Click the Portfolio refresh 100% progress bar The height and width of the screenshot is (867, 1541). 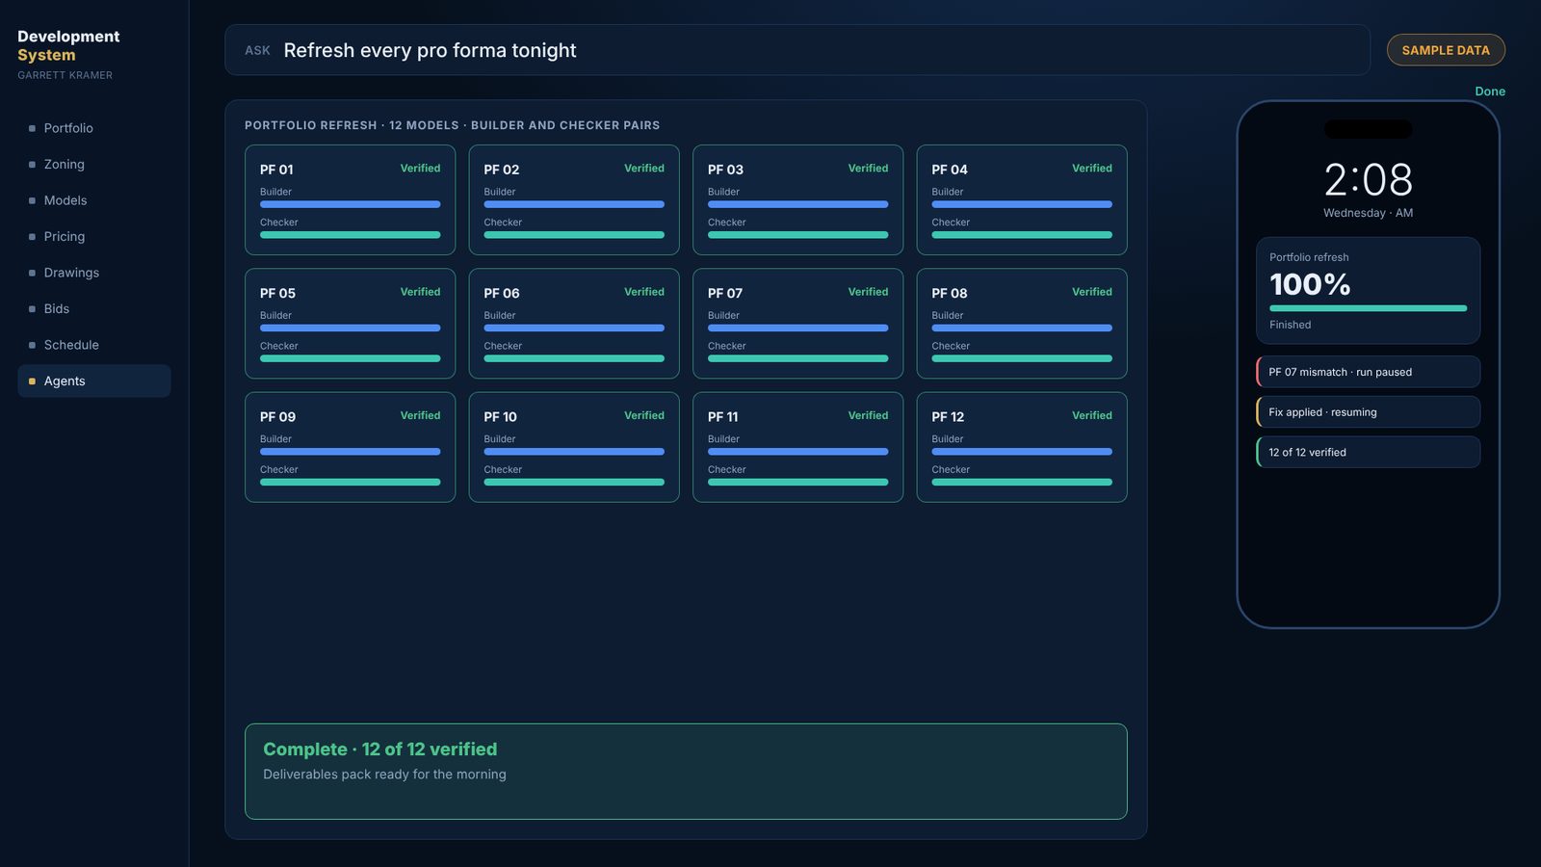pyautogui.click(x=1368, y=308)
